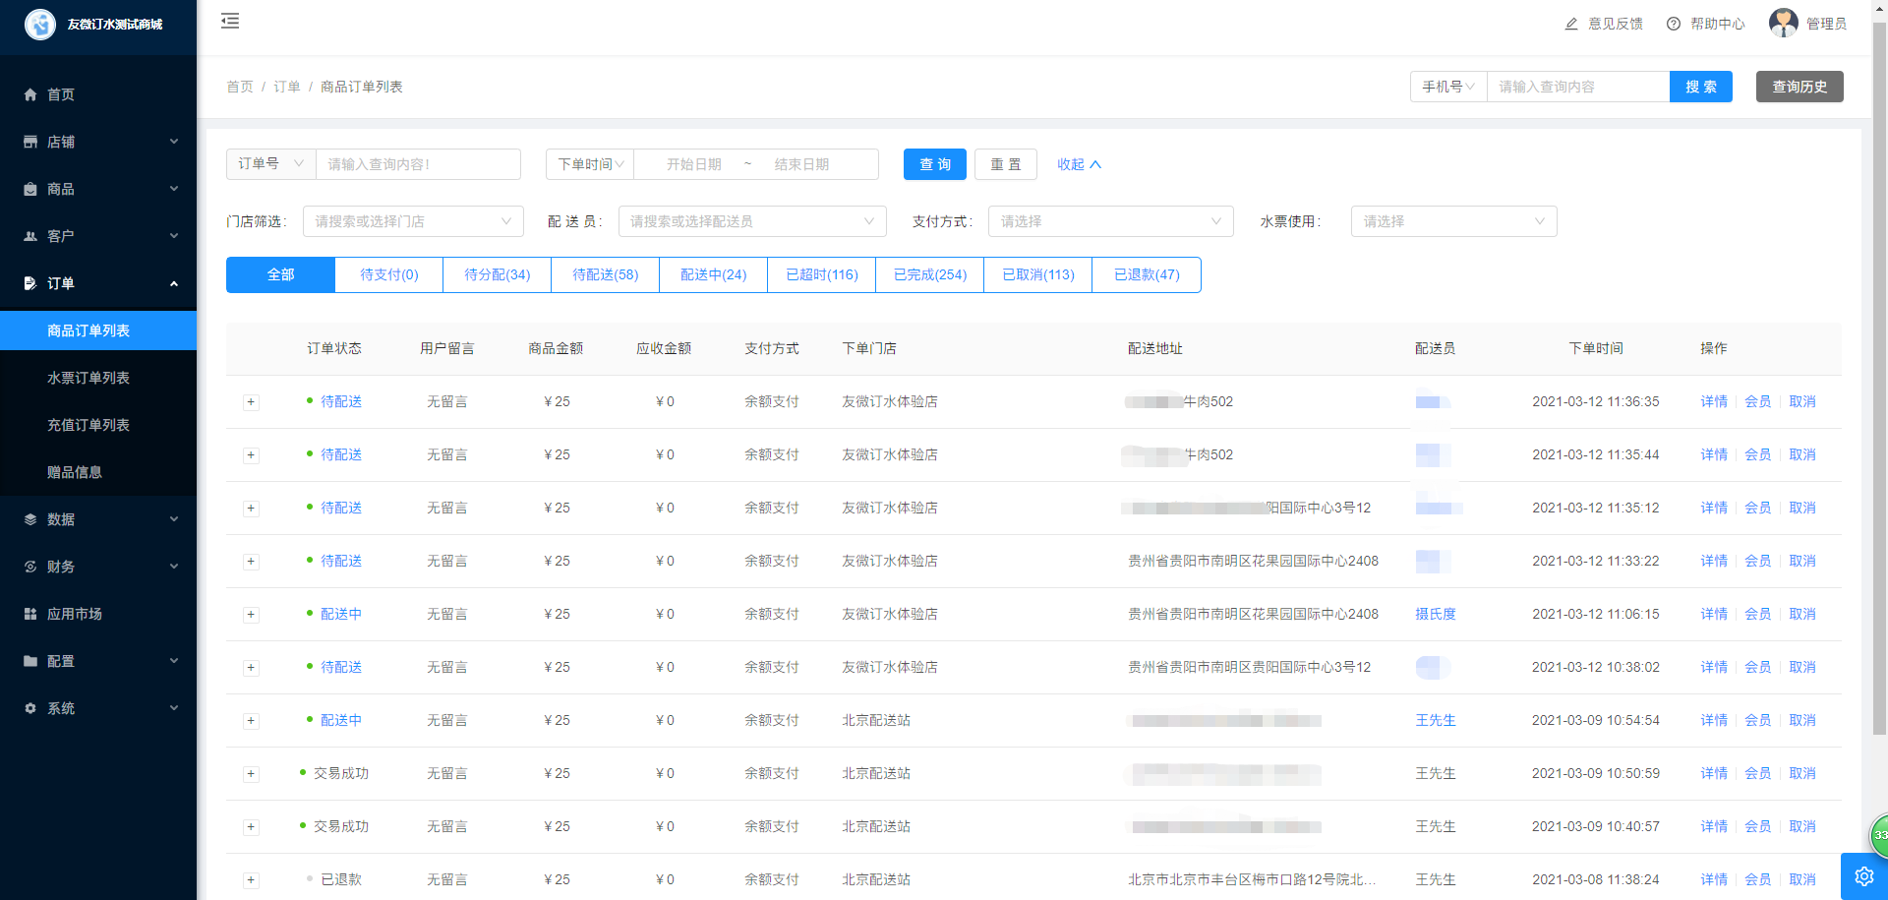Click the 订单 document icon in sidebar
The width and height of the screenshot is (1888, 900).
30,283
